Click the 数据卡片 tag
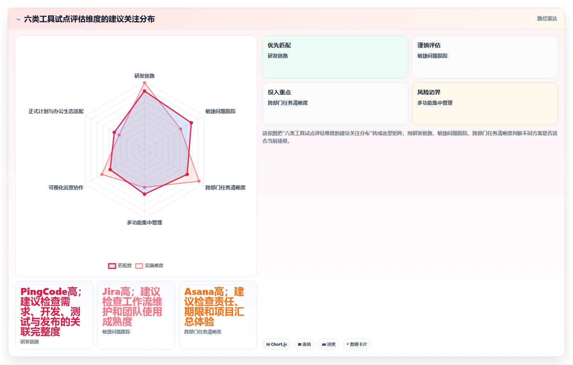 [357, 344]
